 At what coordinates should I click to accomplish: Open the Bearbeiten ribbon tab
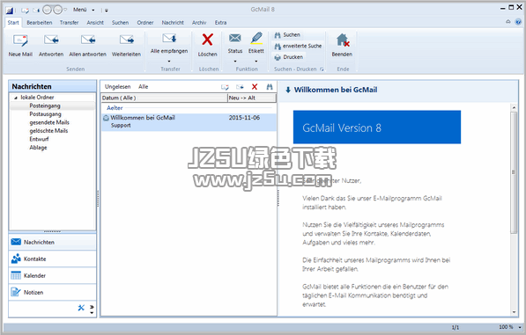40,23
